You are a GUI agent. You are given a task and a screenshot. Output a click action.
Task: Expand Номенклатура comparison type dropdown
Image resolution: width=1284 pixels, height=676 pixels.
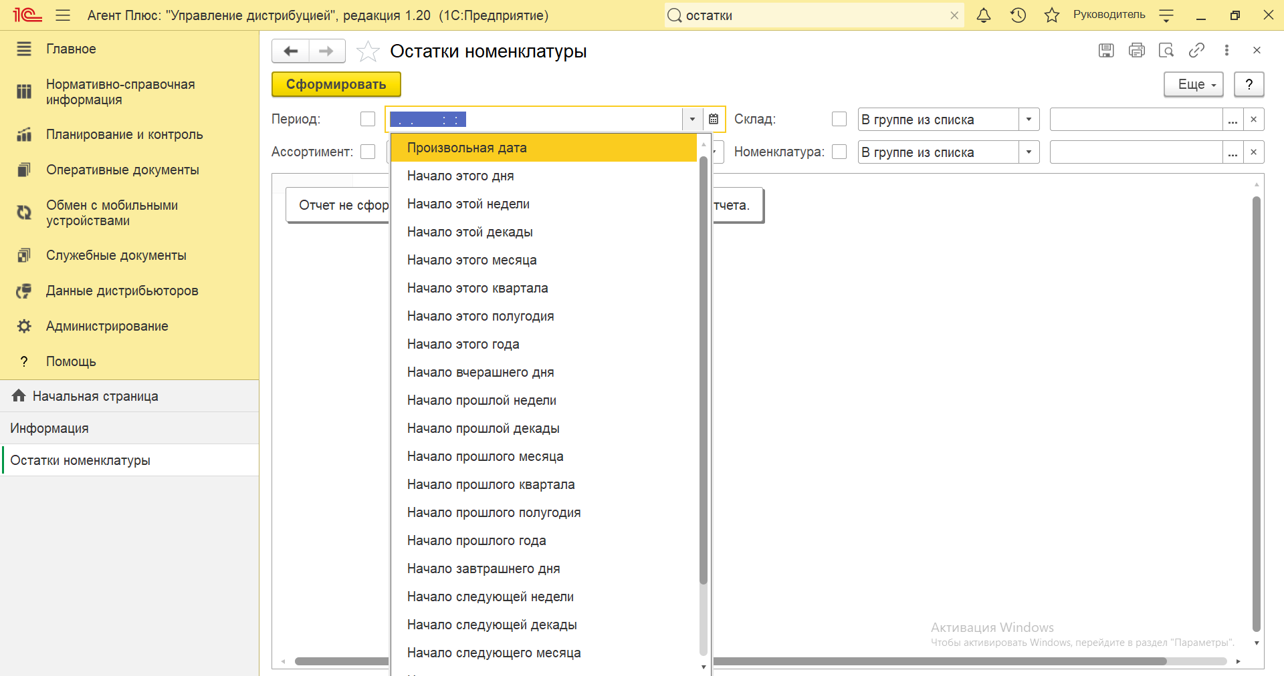[x=1029, y=152]
